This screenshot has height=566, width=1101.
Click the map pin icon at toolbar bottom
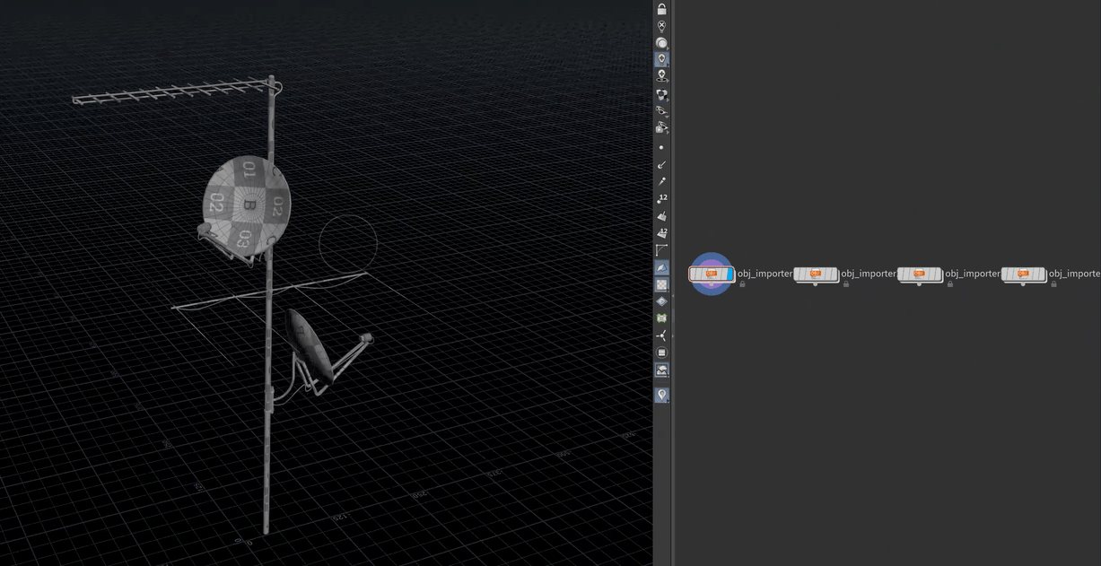tap(662, 395)
